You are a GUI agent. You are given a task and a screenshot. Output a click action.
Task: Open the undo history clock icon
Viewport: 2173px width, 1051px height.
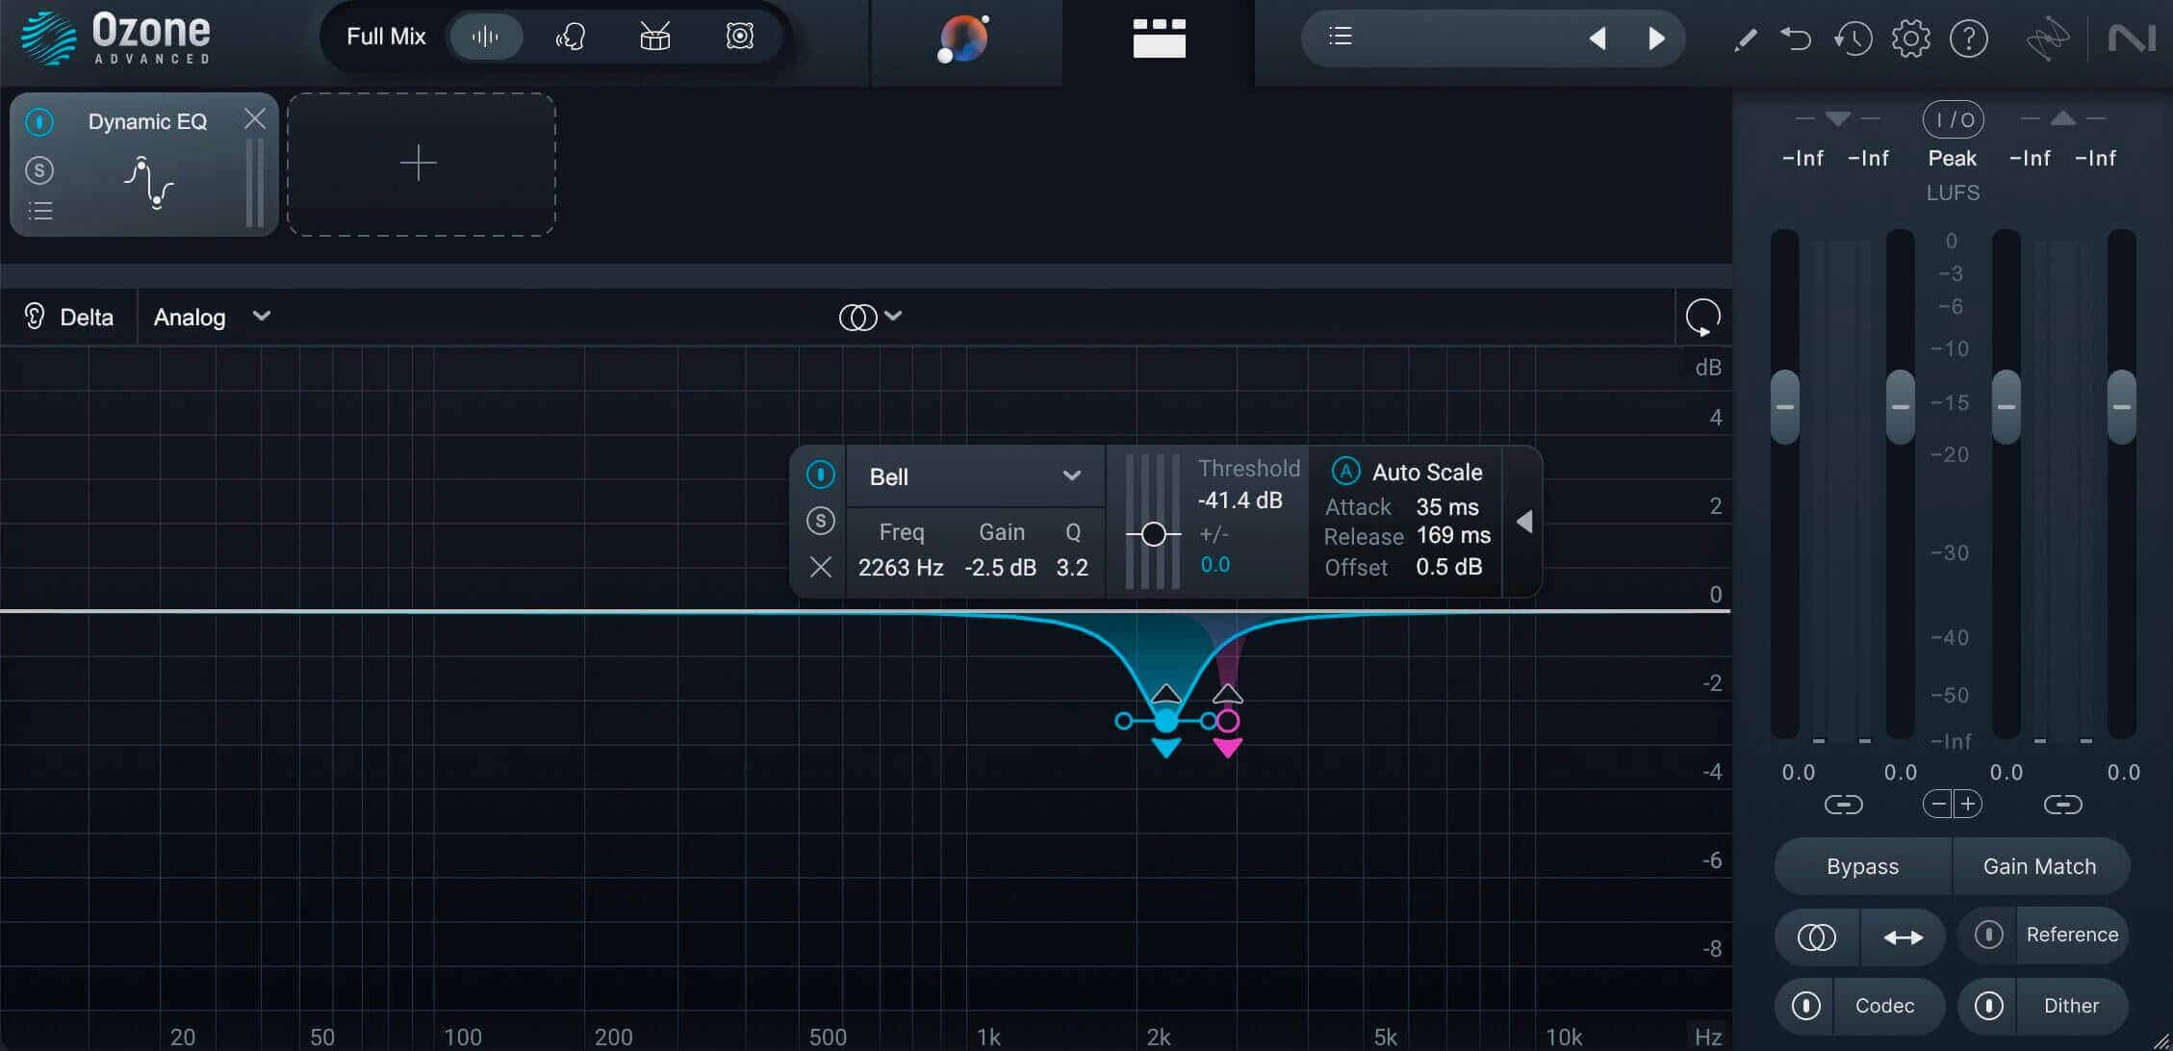pyautogui.click(x=1853, y=38)
